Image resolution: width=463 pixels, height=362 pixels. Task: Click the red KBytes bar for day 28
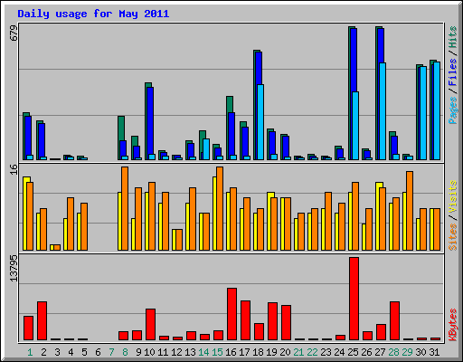click(x=394, y=320)
